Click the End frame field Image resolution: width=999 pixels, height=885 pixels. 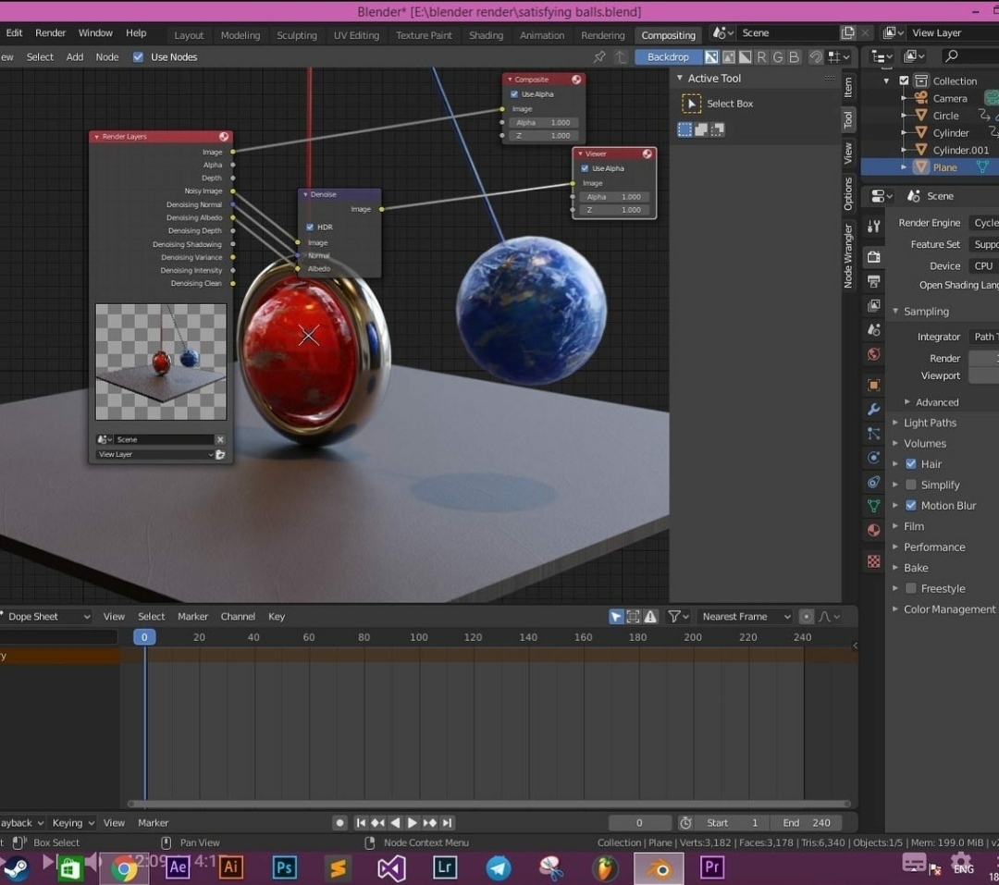click(x=808, y=823)
